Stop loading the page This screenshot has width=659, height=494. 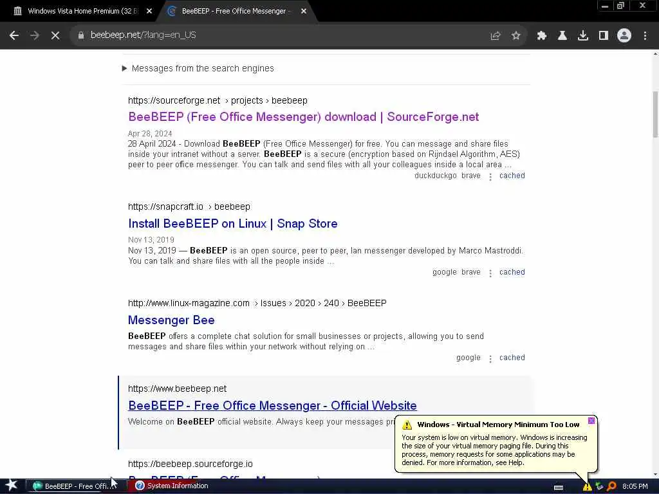pyautogui.click(x=55, y=35)
